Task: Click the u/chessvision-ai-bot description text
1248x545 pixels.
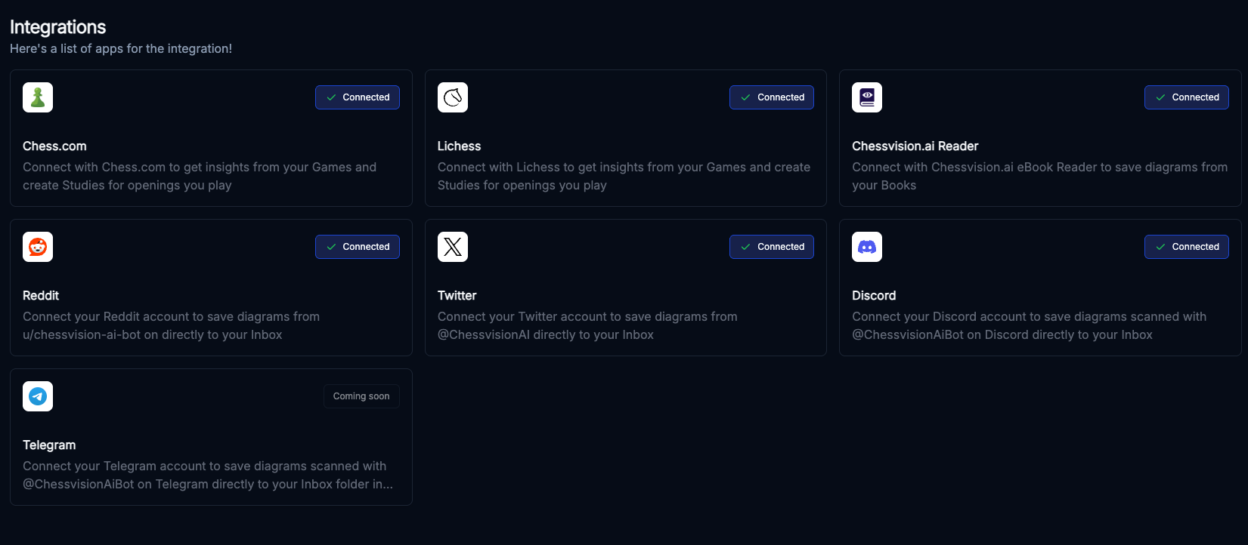Action: point(172,325)
